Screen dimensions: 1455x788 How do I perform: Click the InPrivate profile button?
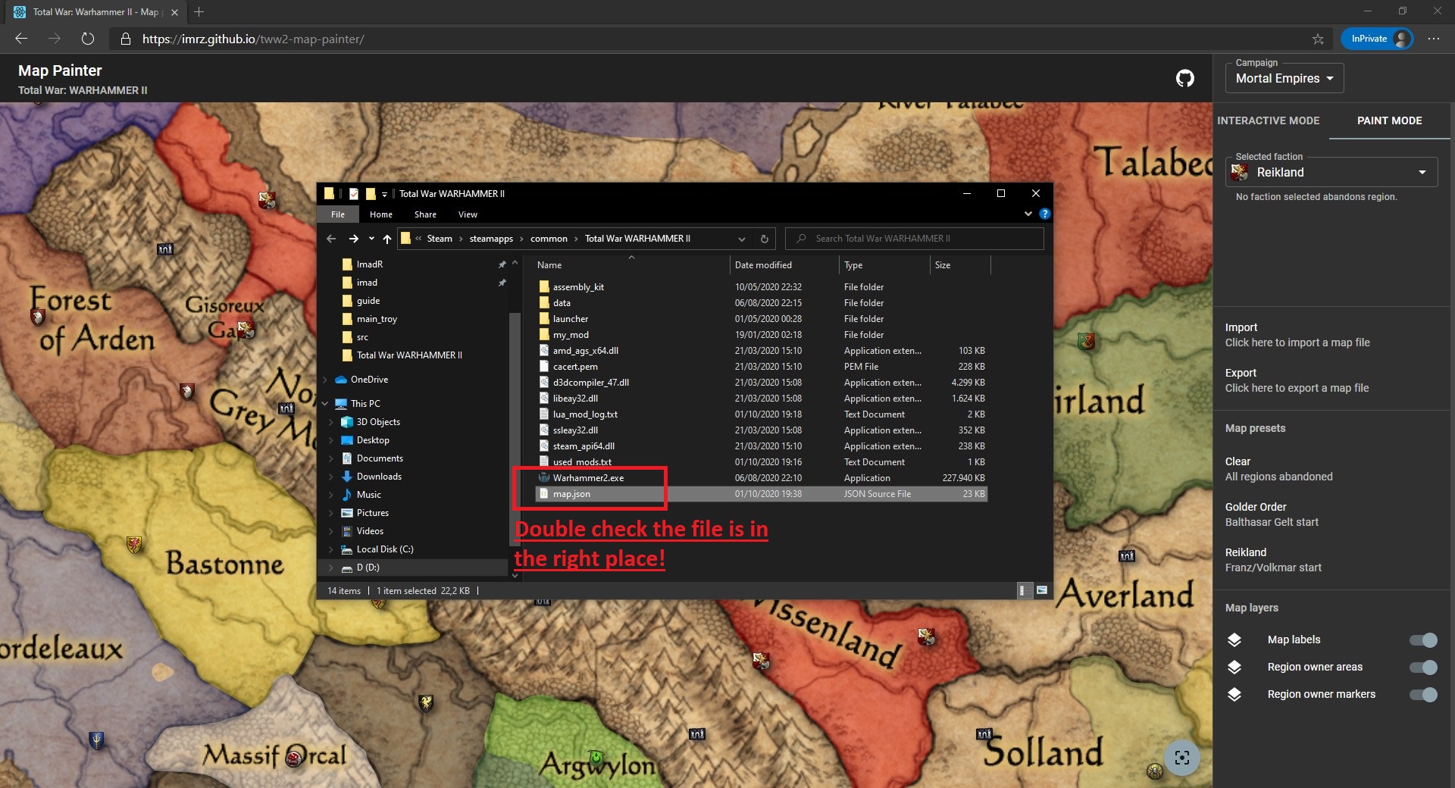(x=1377, y=39)
